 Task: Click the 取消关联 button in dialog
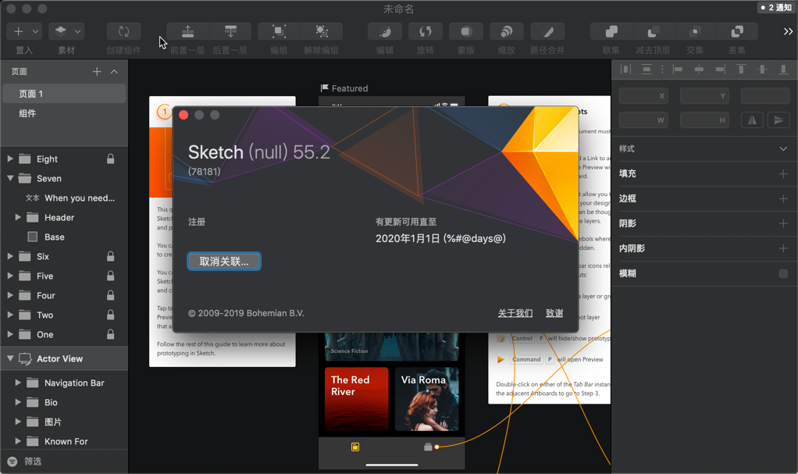tap(223, 262)
